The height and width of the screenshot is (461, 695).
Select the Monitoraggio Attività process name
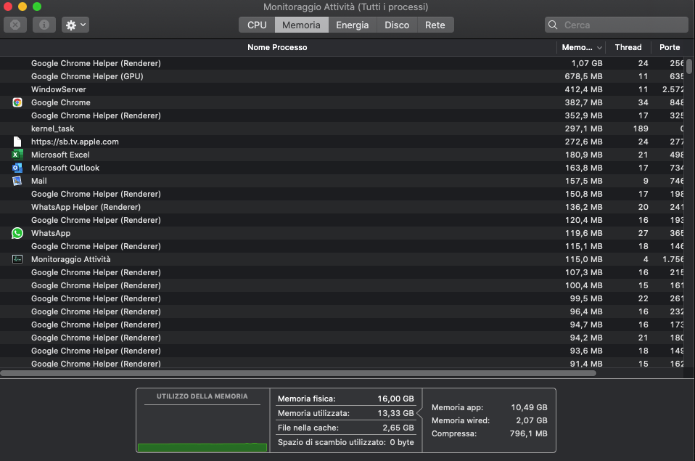[x=71, y=259]
